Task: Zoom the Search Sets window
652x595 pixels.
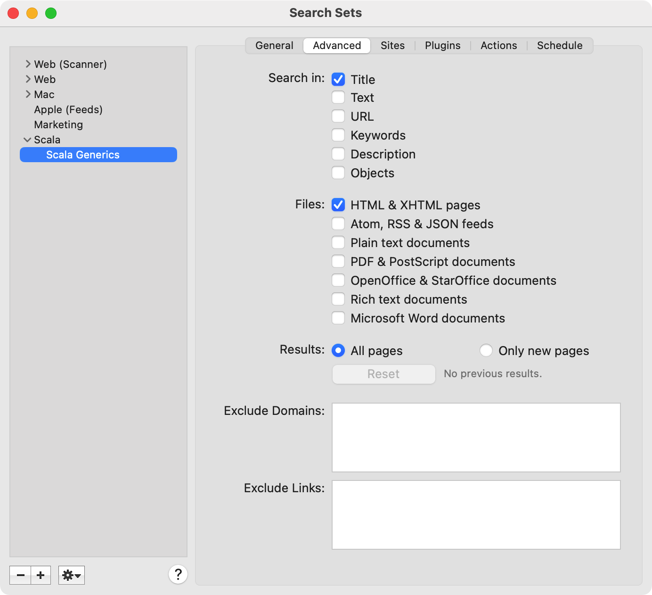Action: point(51,13)
